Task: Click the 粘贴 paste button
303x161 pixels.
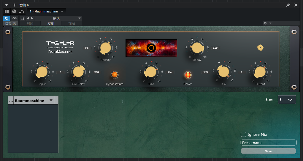Action: [72, 23]
